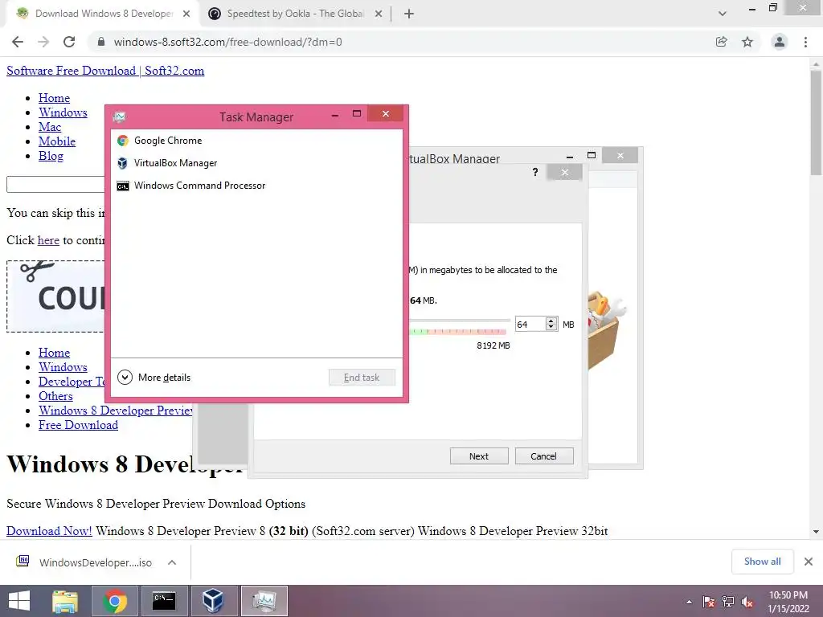The image size is (823, 617).
Task: Open the Others breadcrumb link
Action: tap(55, 396)
